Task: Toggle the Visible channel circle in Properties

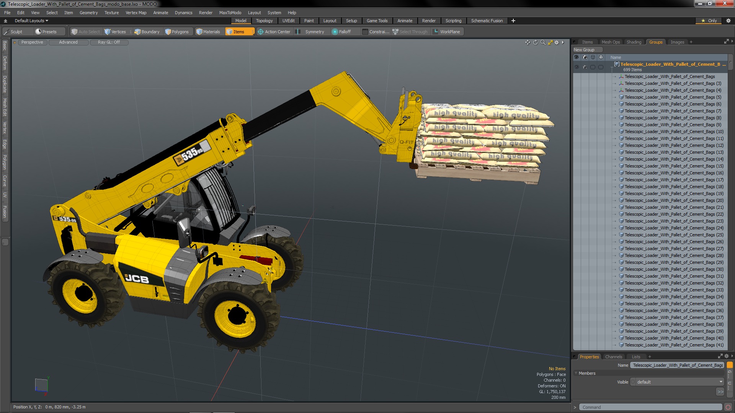Action: [633, 382]
